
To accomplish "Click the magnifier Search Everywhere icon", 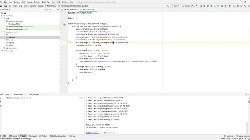I will coord(249,6).
